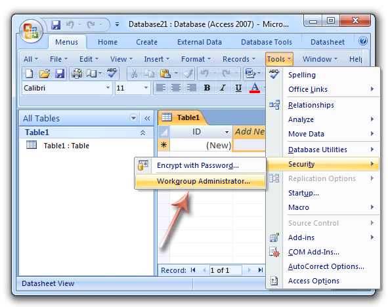Image resolution: width=388 pixels, height=307 pixels.
Task: Switch to the Menus ribbon tab
Action: click(66, 42)
